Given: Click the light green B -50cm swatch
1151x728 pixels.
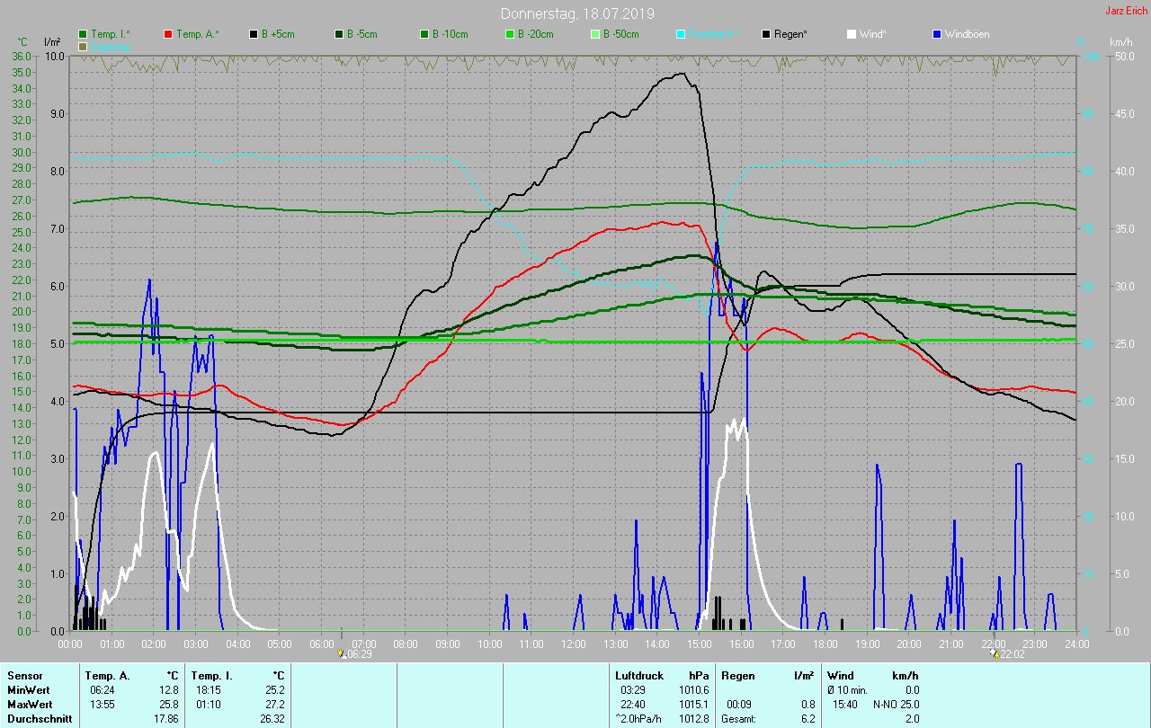Looking at the screenshot, I should point(595,34).
